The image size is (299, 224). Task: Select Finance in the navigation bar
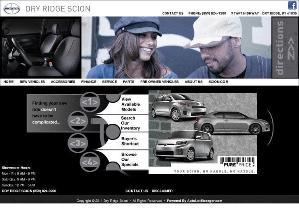tap(89, 82)
